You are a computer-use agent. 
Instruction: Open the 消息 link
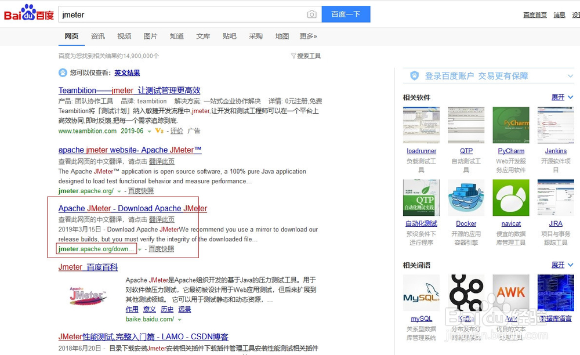pyautogui.click(x=559, y=15)
